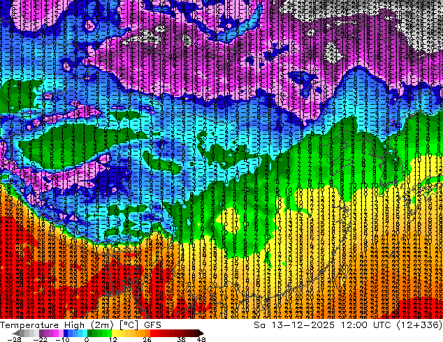Pick the dark green legend swatch right of 0
443x342 pixels.
pos(90,333)
